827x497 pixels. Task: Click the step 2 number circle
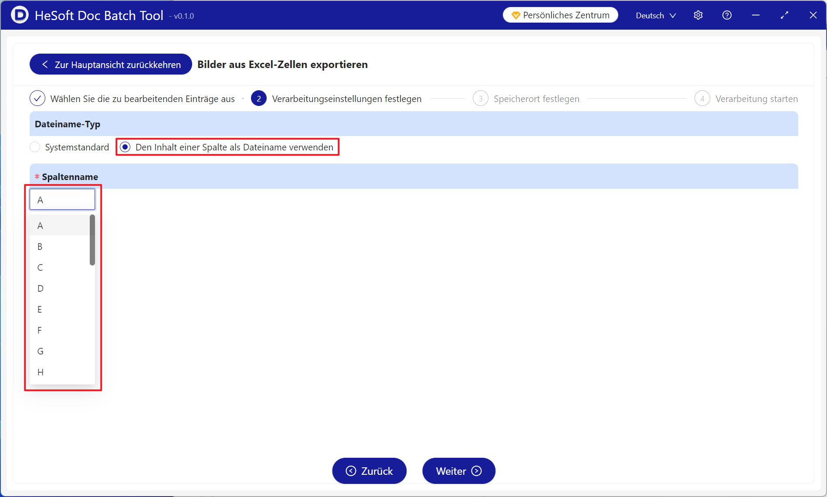tap(259, 99)
